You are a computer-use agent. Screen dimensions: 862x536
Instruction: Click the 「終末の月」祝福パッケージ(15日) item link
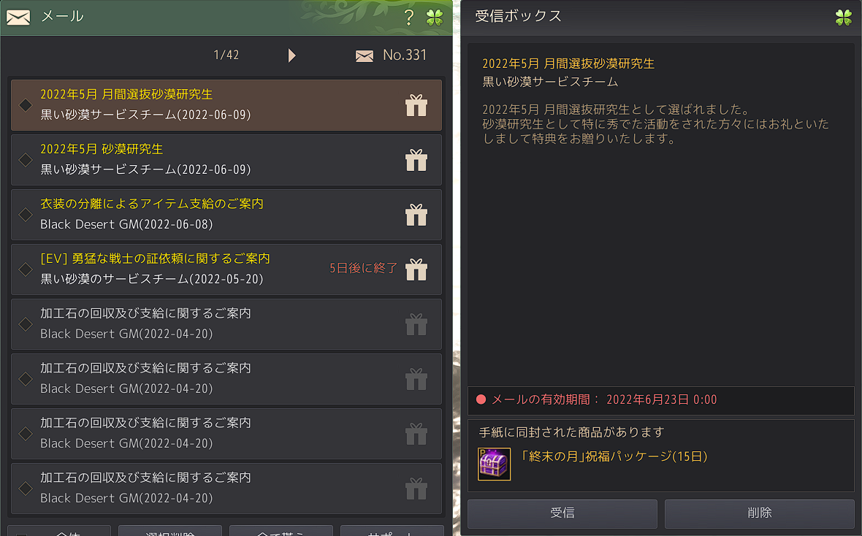[614, 456]
